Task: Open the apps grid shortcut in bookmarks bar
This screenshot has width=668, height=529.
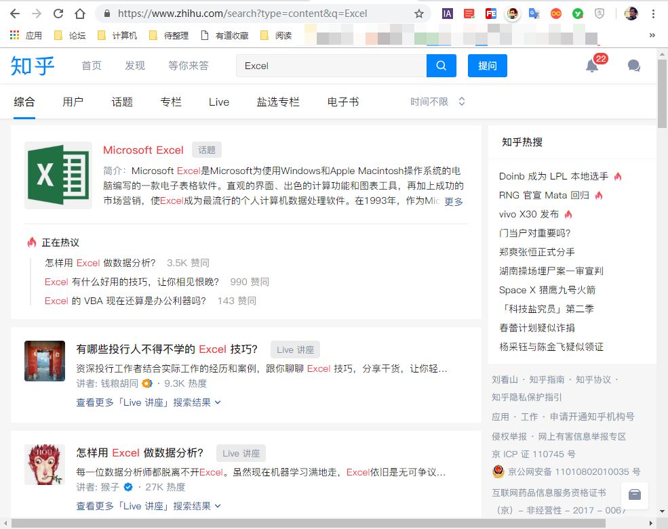Action: click(14, 35)
